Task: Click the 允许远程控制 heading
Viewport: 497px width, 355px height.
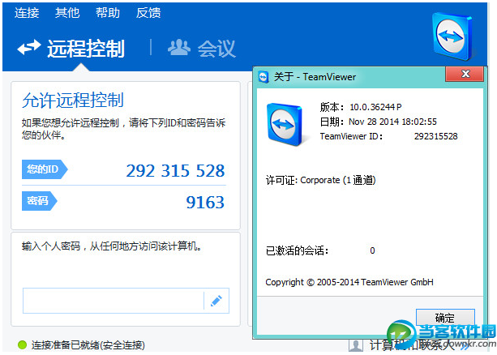Action: [x=73, y=101]
